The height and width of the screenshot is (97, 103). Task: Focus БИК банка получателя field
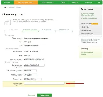[x=30, y=71]
